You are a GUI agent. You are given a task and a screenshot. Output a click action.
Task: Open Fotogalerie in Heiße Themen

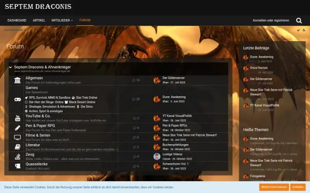click(x=257, y=176)
